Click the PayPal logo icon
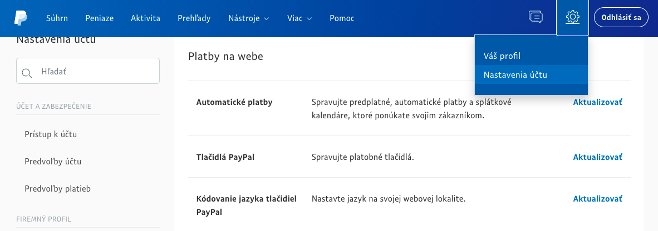 click(x=21, y=18)
